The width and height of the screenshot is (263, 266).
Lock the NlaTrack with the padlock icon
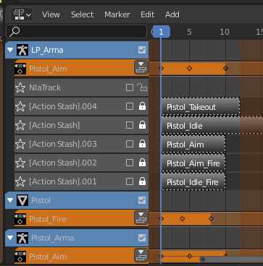pos(142,87)
